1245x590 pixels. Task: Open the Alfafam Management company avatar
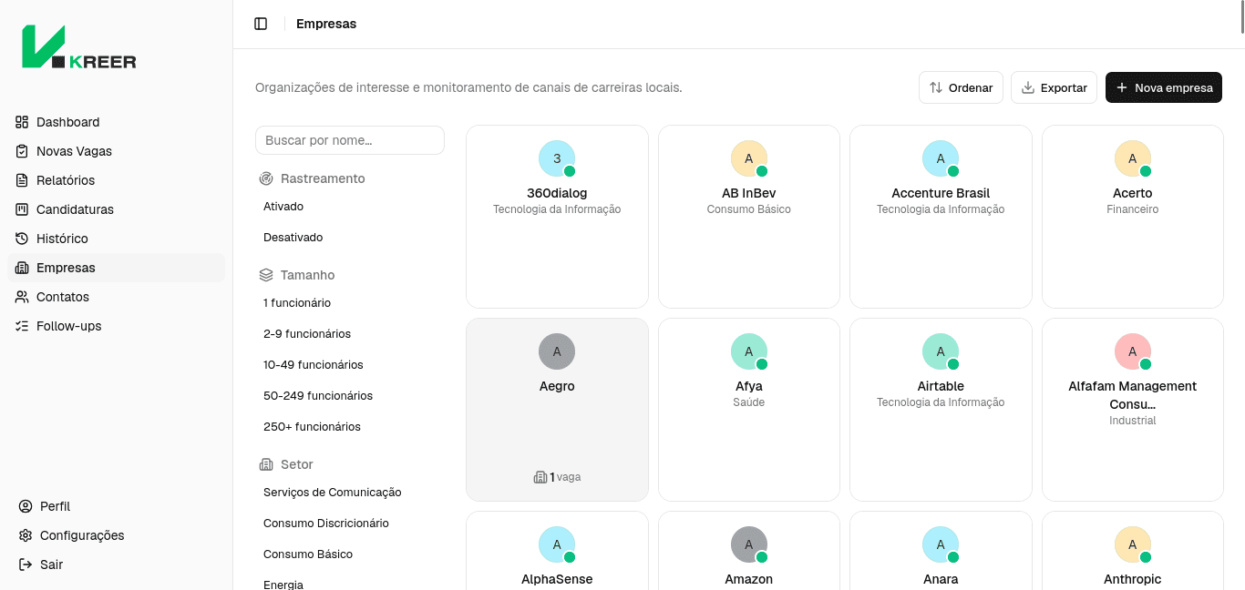(x=1133, y=351)
